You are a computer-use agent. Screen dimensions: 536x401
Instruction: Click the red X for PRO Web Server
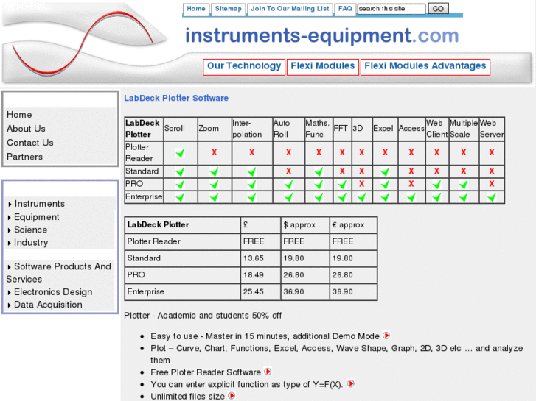(492, 184)
